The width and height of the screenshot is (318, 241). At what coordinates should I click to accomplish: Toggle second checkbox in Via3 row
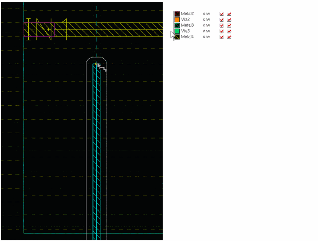pyautogui.click(x=229, y=31)
